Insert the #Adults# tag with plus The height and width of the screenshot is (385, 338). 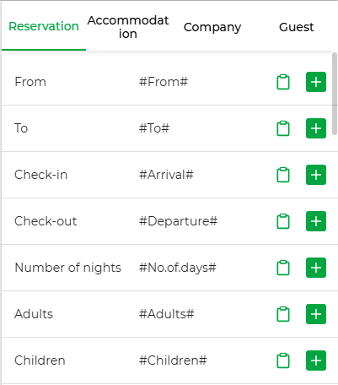(316, 314)
